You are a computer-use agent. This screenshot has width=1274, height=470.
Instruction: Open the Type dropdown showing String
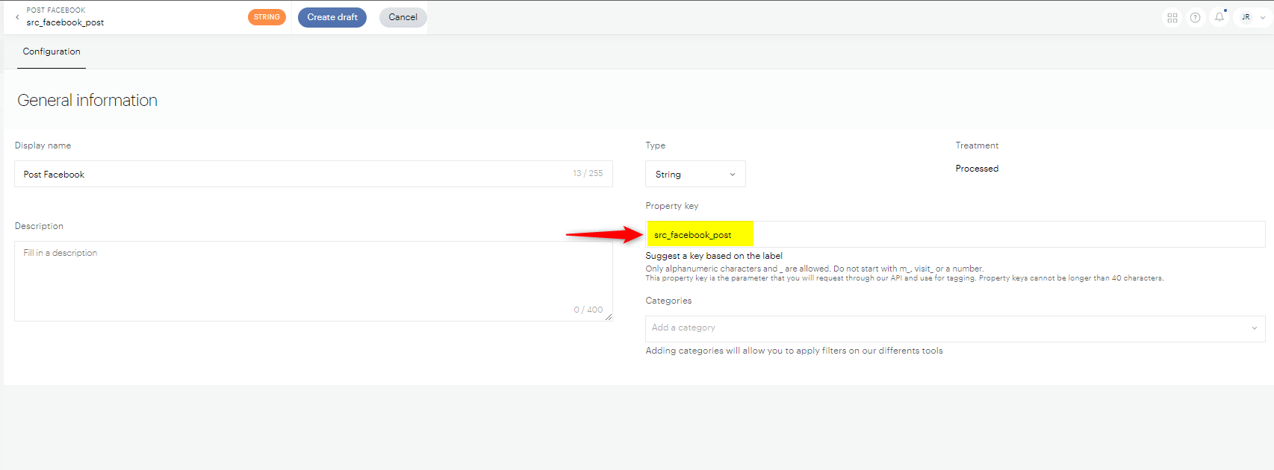click(695, 175)
